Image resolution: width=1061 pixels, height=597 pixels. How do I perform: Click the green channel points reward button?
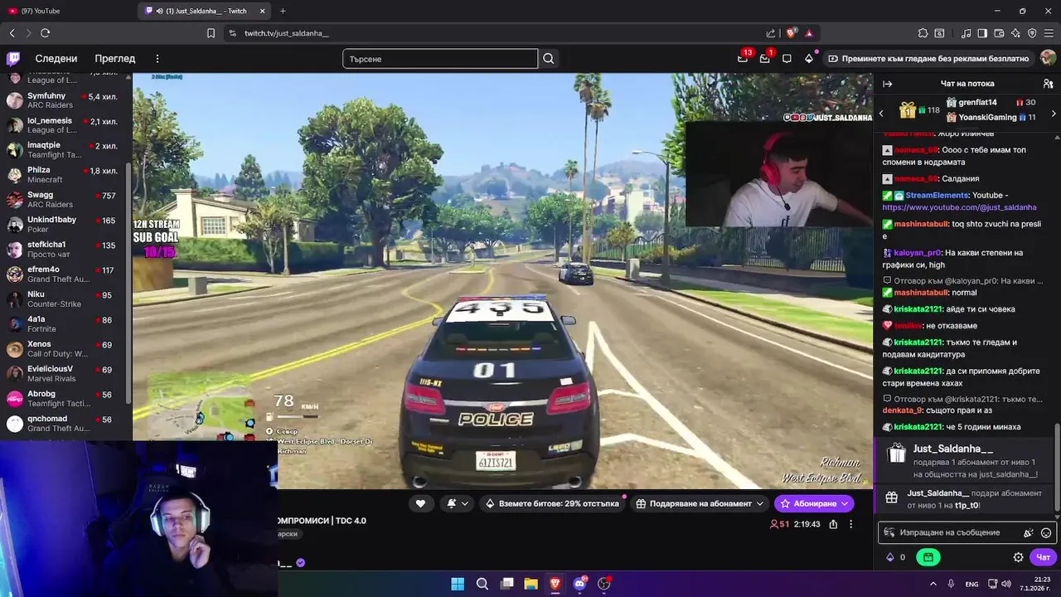coord(928,557)
